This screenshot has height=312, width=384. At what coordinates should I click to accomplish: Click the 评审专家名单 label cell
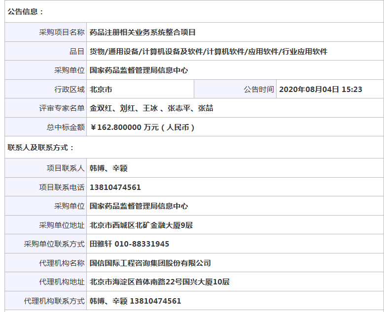tap(46, 108)
